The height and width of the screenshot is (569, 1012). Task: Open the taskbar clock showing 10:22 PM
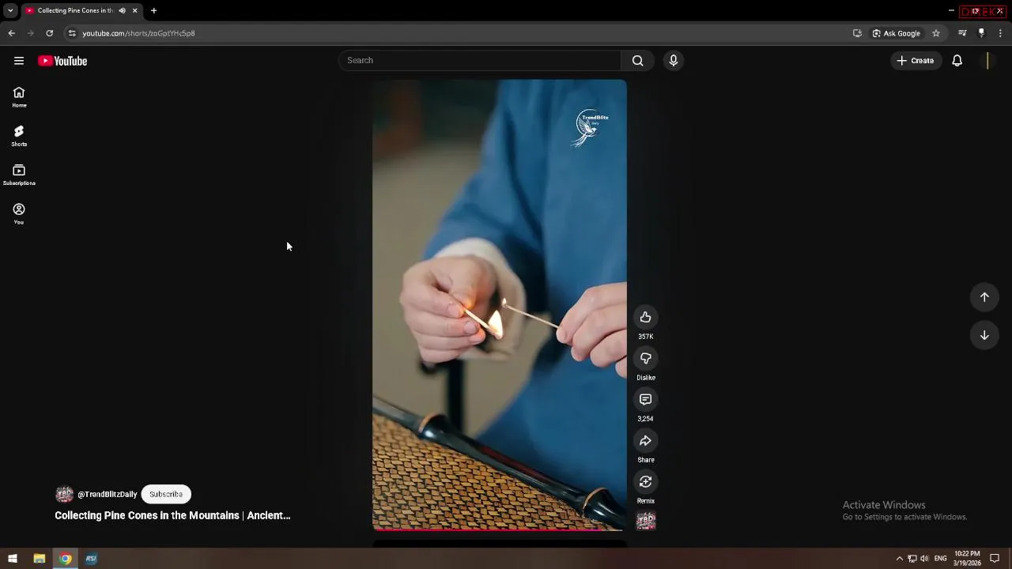pyautogui.click(x=967, y=559)
